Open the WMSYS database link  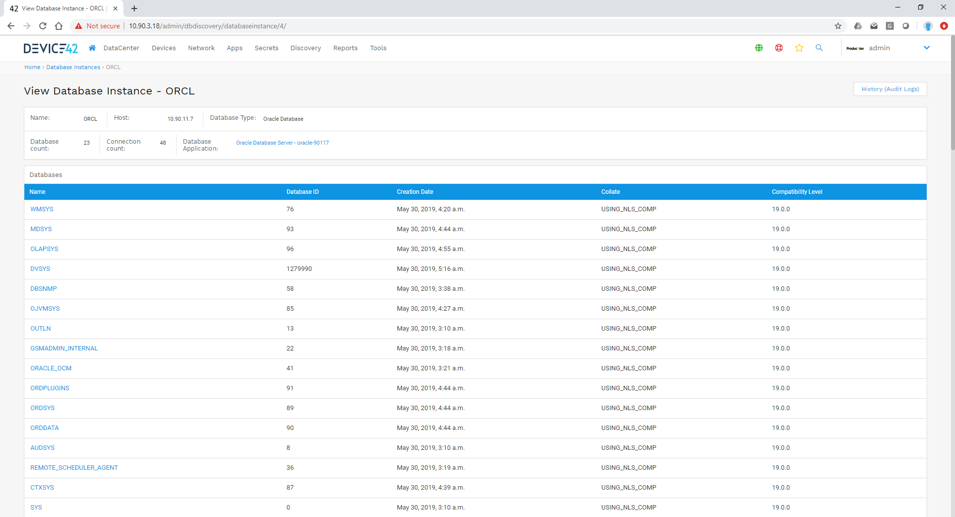click(x=42, y=209)
